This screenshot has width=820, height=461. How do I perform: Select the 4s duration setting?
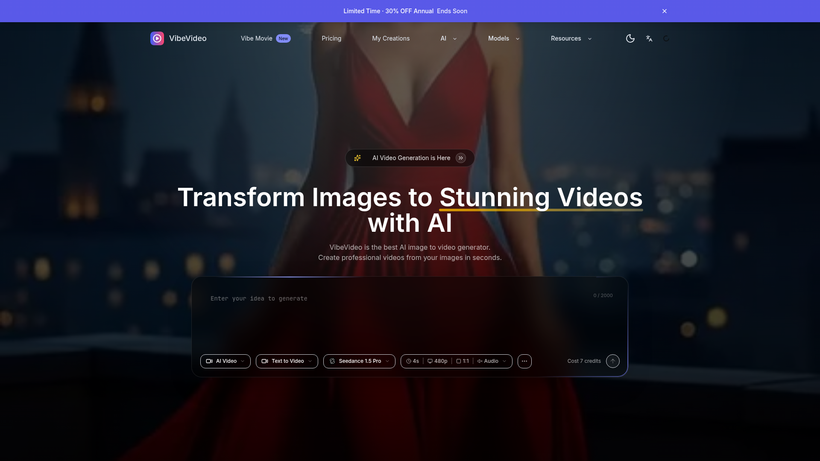(x=413, y=361)
